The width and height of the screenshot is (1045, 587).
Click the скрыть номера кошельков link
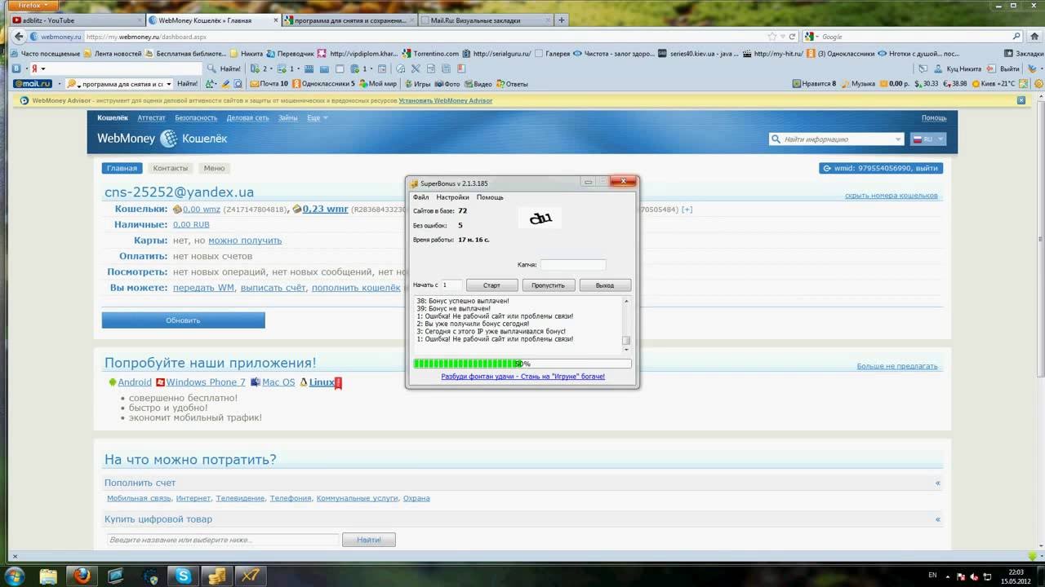pyautogui.click(x=892, y=196)
